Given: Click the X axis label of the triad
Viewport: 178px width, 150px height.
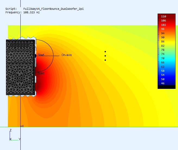Looking at the screenshot, I should 11,139.
